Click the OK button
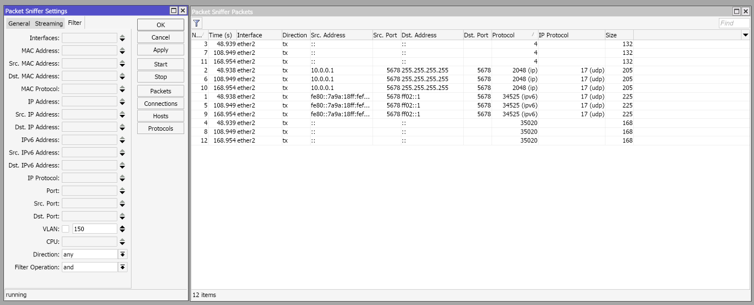The width and height of the screenshot is (754, 305). [x=160, y=25]
